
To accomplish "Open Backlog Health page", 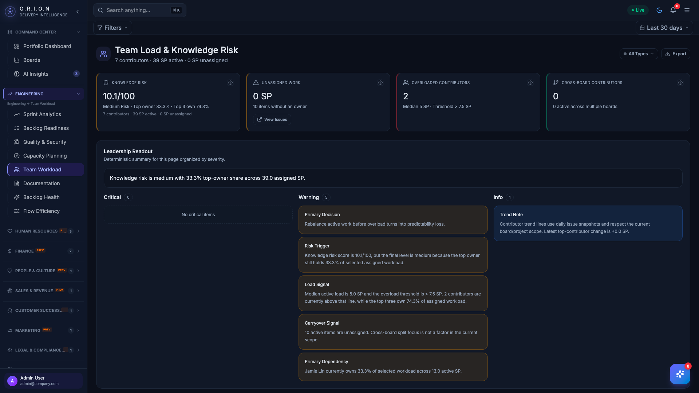I will (x=46, y=197).
